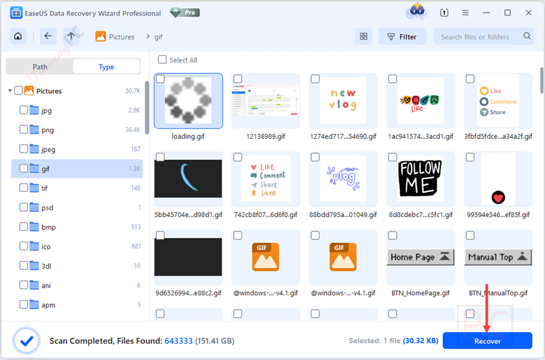
Task: Click the tif folder icon
Action: point(34,188)
